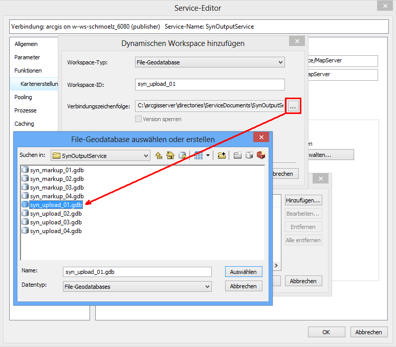Go up one level in file dialog
Viewport: 396px width, 347px height.
pyautogui.click(x=159, y=155)
